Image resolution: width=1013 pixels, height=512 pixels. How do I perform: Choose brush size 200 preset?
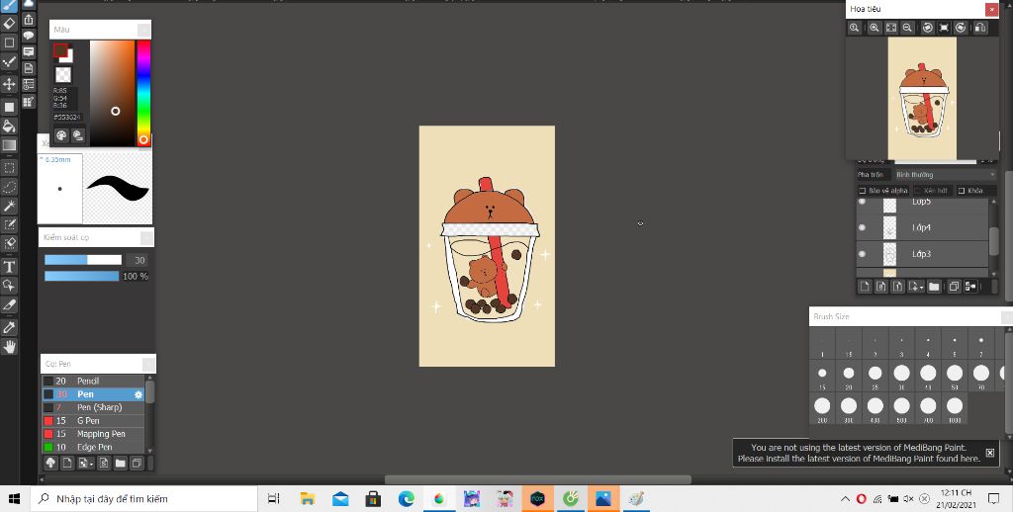coord(822,409)
